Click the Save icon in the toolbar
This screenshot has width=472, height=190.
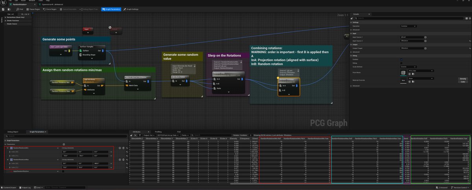pos(3,9)
